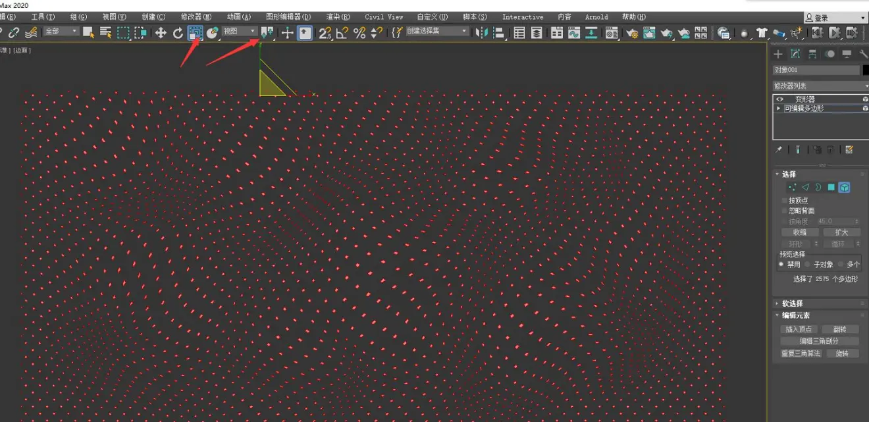869x422 pixels.
Task: Open the Arnold menu
Action: (596, 16)
